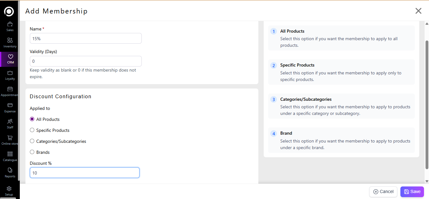Choose the Brands radio option
This screenshot has height=199, width=429.
point(32,152)
